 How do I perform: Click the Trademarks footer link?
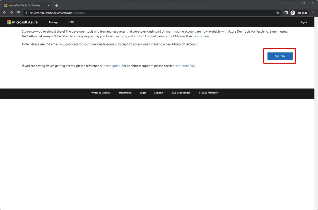[x=125, y=93]
